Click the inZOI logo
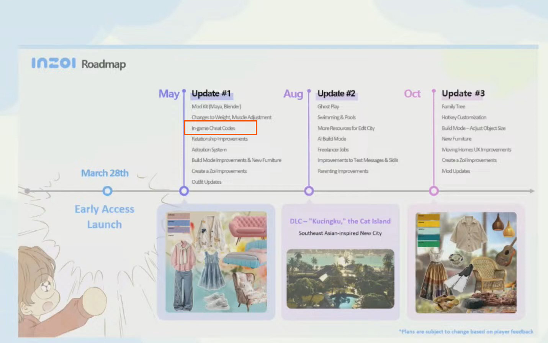 (54, 63)
